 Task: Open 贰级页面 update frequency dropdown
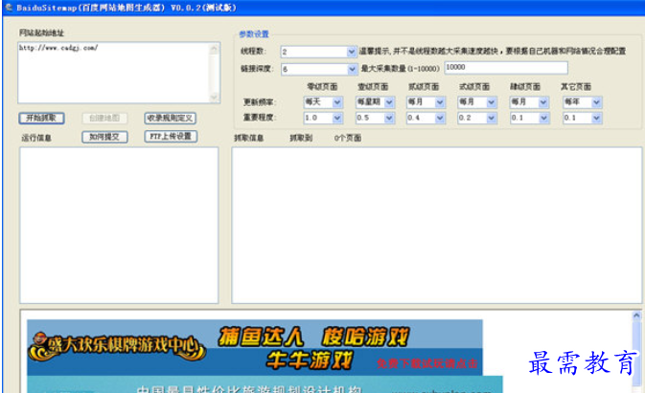[426, 102]
